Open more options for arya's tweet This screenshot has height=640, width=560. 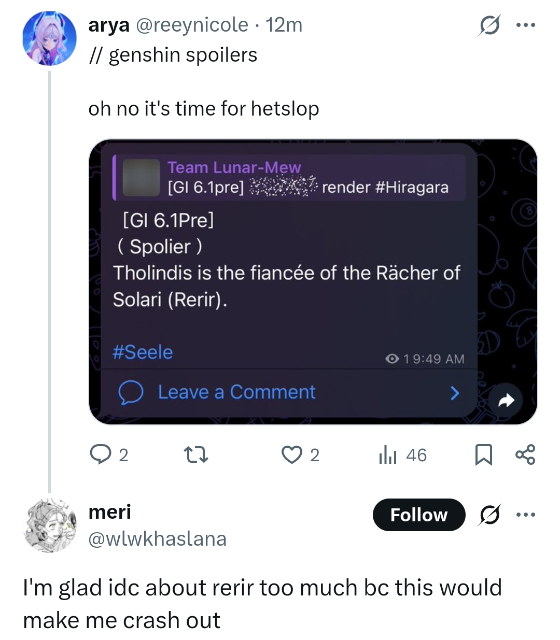(525, 25)
